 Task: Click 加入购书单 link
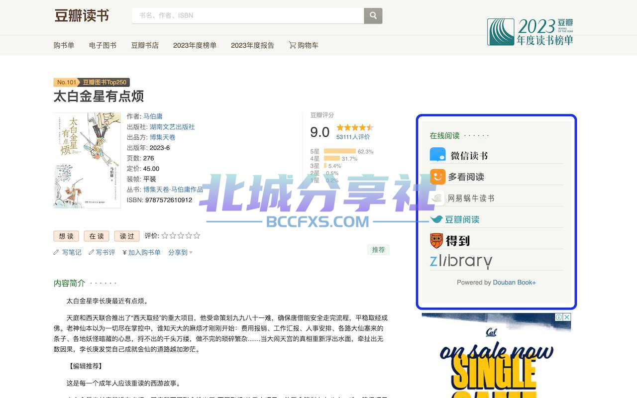(144, 253)
